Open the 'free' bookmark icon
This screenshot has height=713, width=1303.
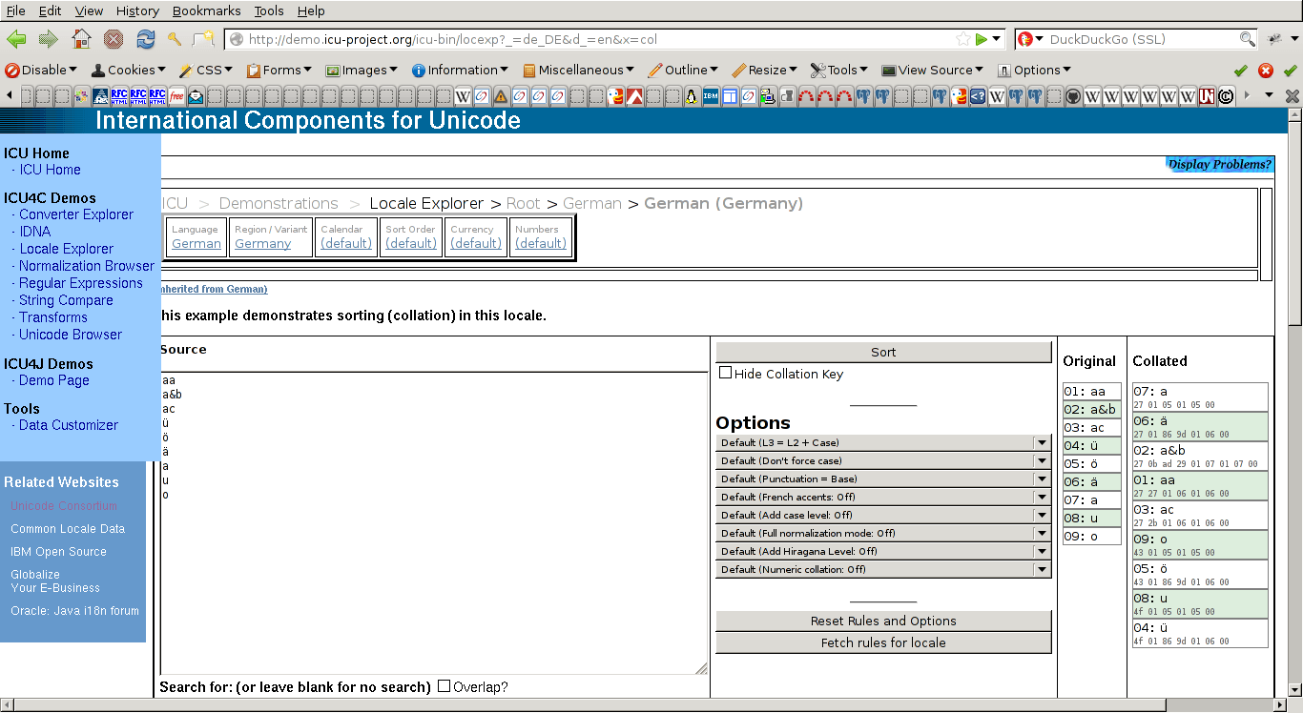[x=176, y=95]
